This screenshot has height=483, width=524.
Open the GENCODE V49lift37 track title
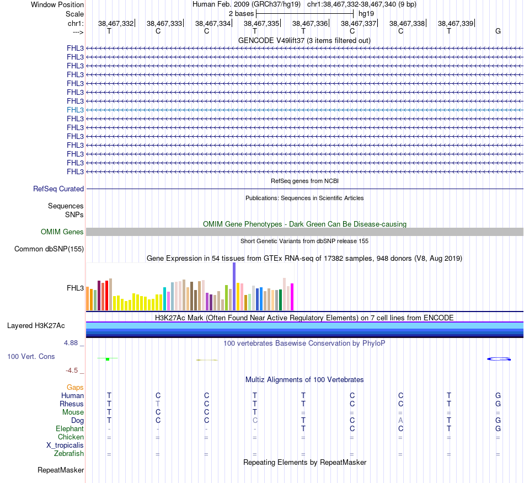click(304, 40)
